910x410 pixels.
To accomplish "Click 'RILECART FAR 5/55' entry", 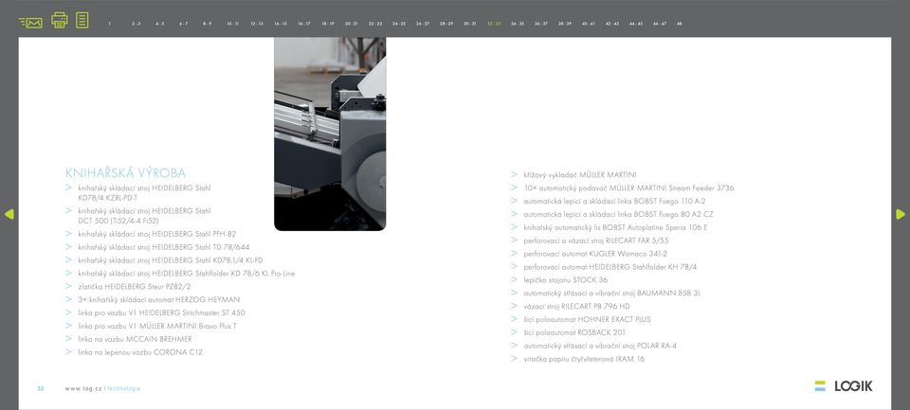I will coord(596,241).
